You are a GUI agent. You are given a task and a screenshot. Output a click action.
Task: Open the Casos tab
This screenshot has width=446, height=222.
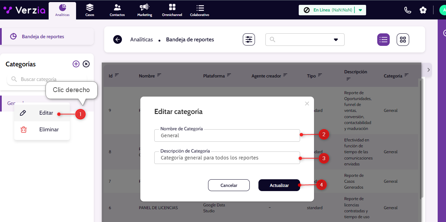point(90,10)
